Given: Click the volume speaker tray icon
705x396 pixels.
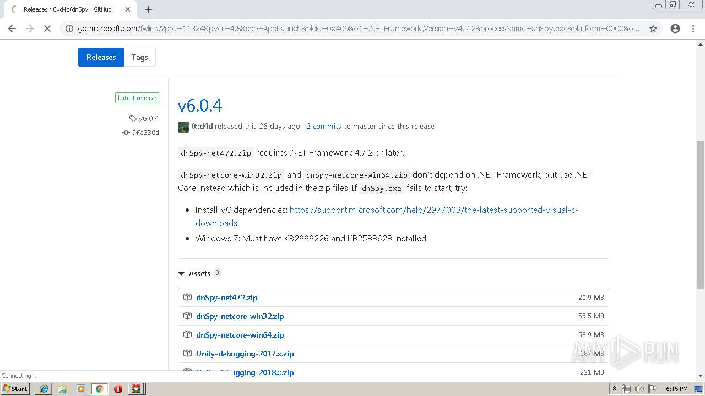Looking at the screenshot, I should pyautogui.click(x=639, y=389).
